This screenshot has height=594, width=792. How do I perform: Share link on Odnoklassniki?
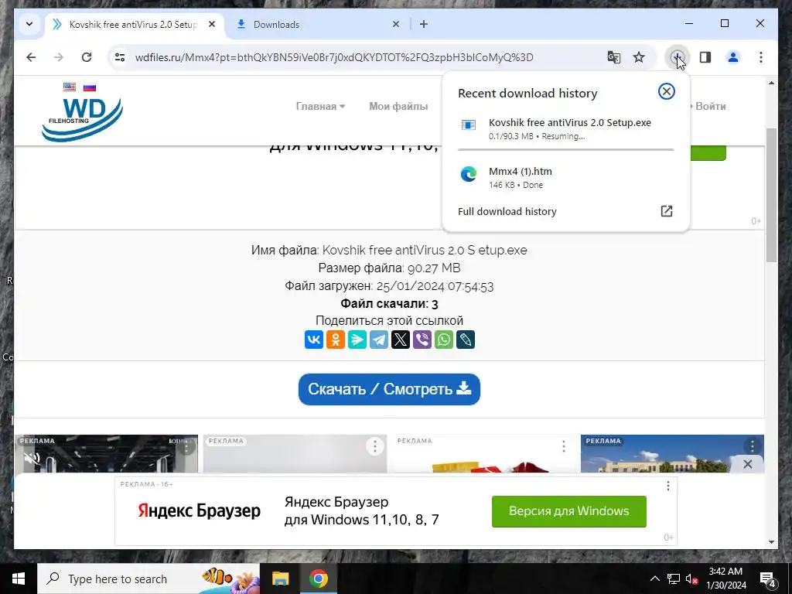click(x=336, y=340)
